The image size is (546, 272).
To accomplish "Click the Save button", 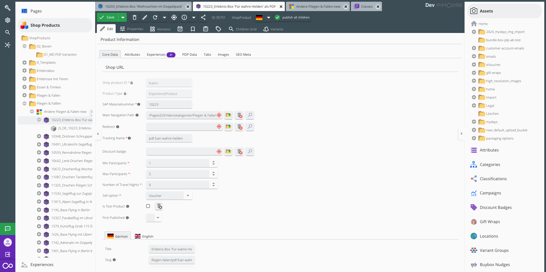I will (x=107, y=18).
